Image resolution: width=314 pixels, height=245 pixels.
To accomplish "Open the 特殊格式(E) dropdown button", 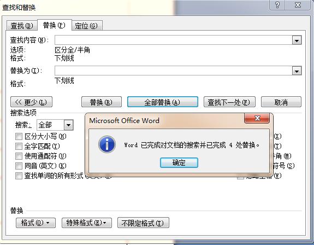I will pyautogui.click(x=86, y=223).
